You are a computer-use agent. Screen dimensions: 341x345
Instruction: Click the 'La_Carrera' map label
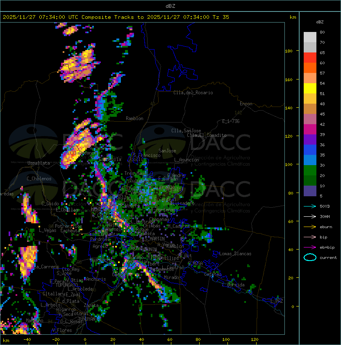(46, 267)
